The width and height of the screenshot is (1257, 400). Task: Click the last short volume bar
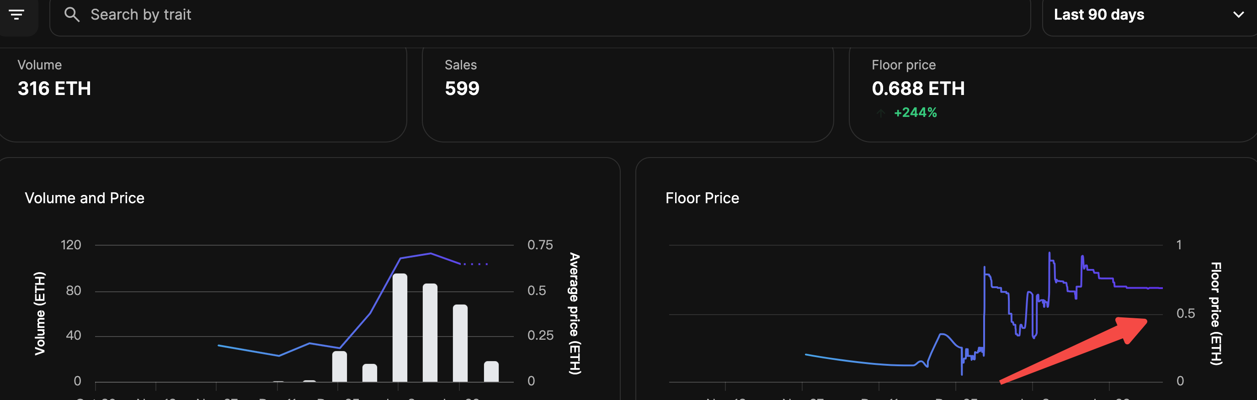[491, 371]
